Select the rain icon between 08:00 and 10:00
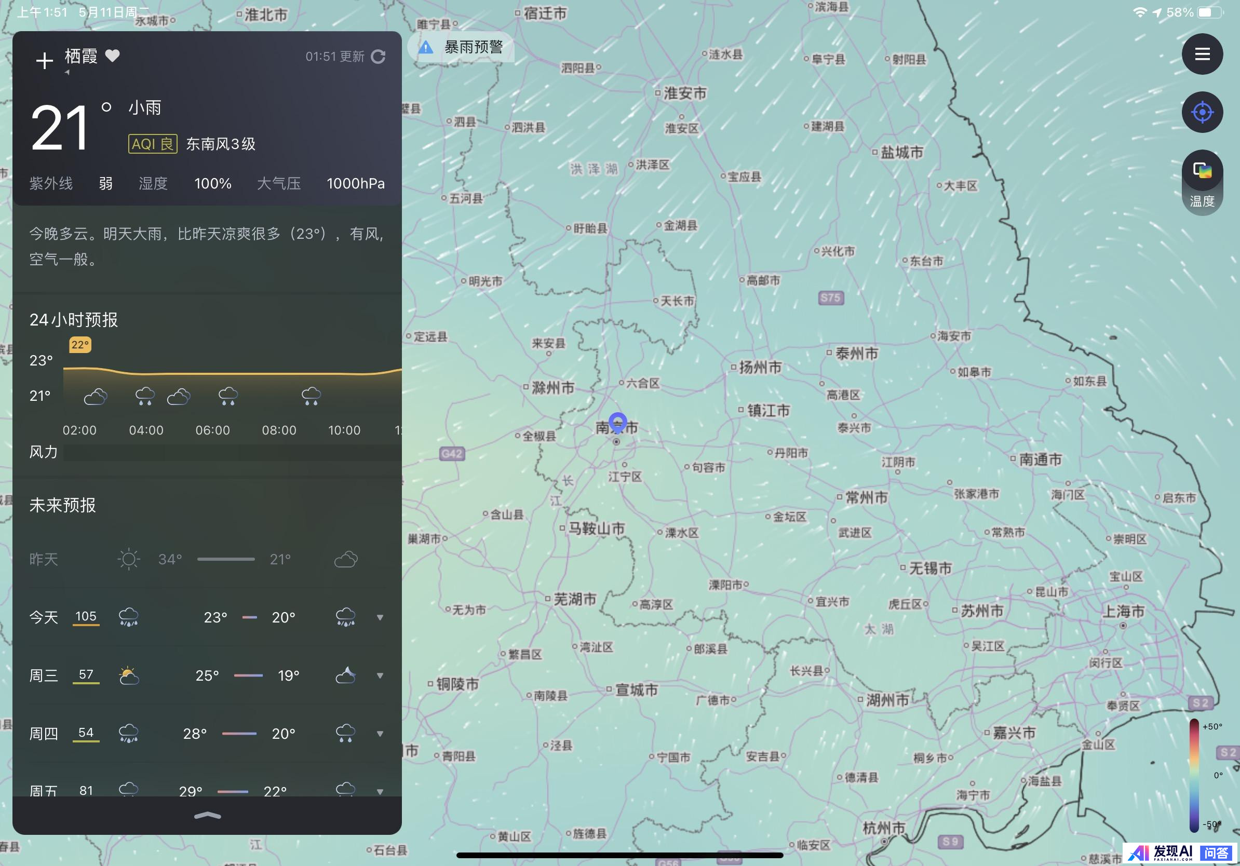 pos(311,396)
